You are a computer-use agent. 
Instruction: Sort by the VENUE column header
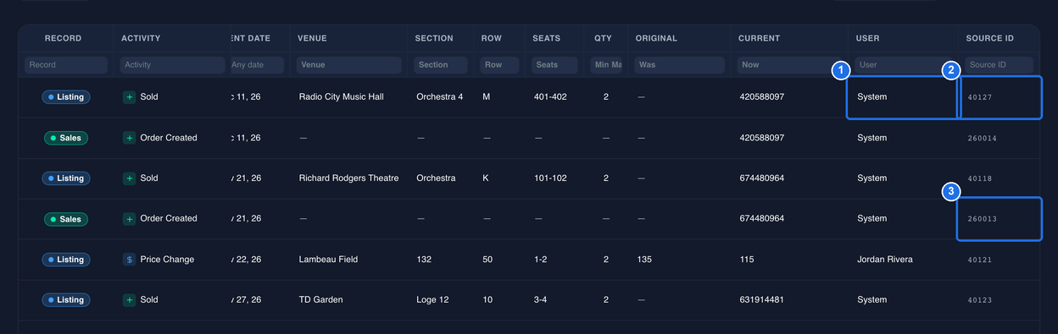(x=312, y=38)
